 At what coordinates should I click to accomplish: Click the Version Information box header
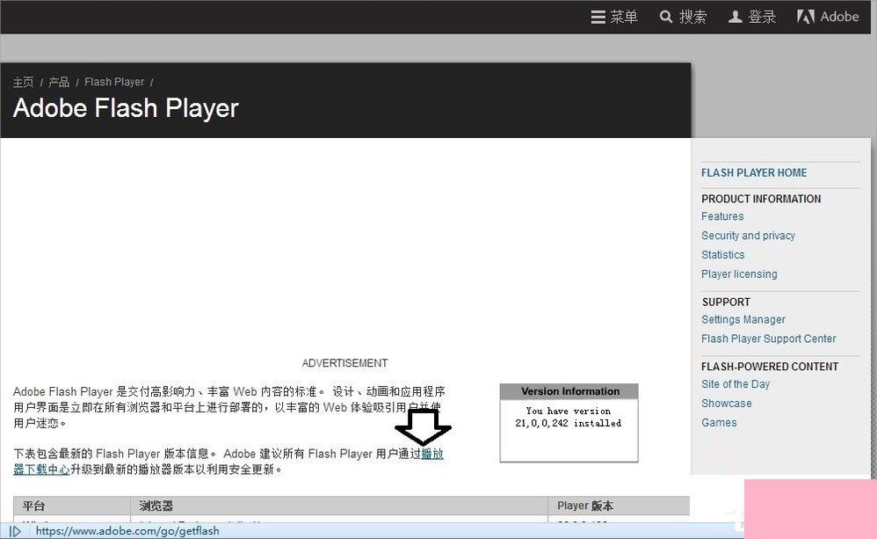[569, 391]
